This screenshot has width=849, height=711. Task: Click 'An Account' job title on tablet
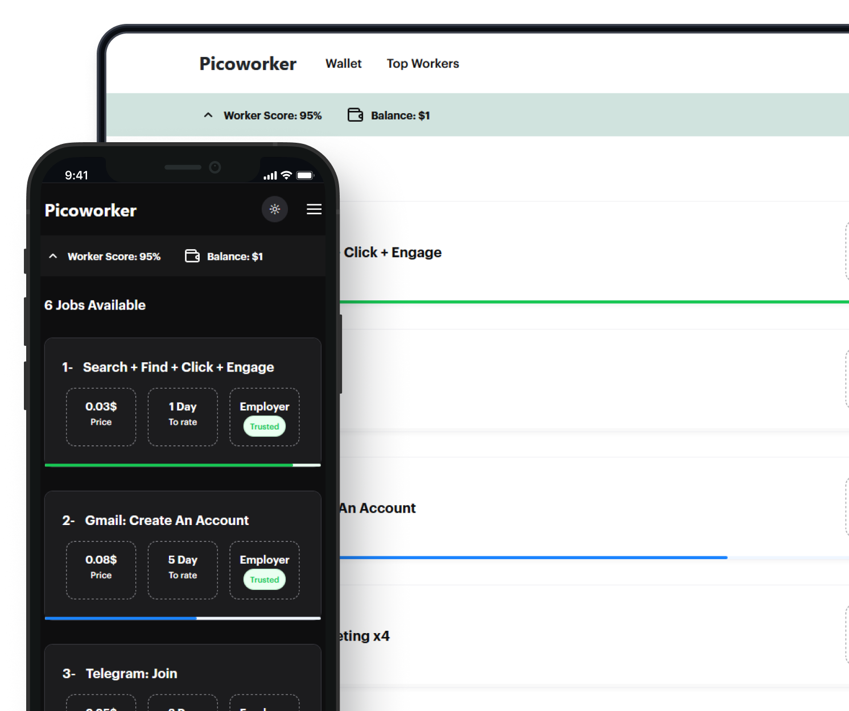pyautogui.click(x=378, y=508)
